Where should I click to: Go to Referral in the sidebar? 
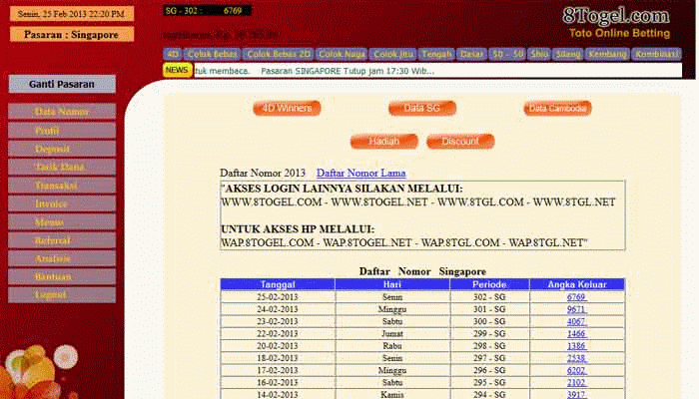[62, 240]
